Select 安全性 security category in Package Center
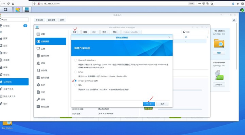245x135 pixels. click(x=14, y=75)
